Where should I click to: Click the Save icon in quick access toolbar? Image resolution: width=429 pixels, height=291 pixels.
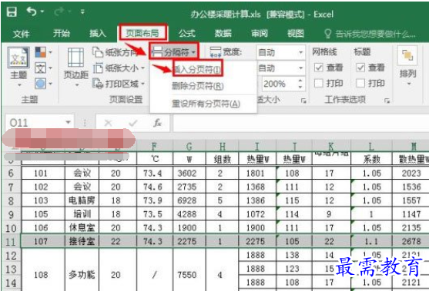tap(12, 12)
